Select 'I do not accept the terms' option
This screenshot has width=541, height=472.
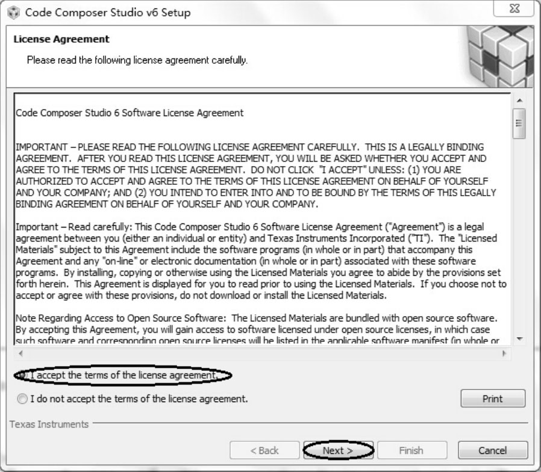coord(22,399)
